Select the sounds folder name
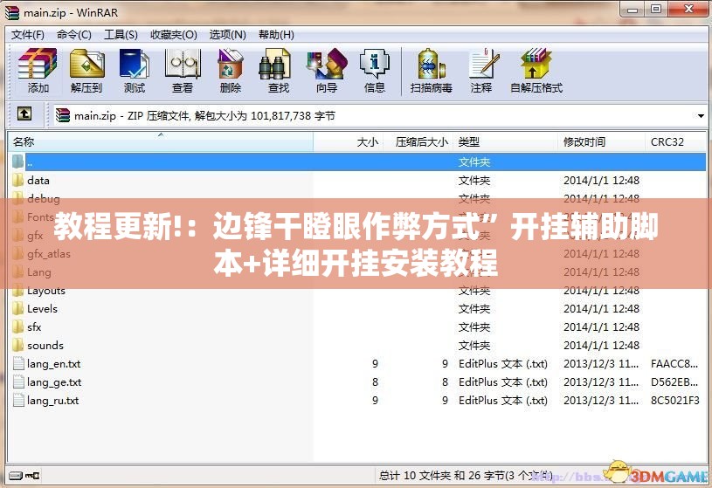 click(x=45, y=346)
